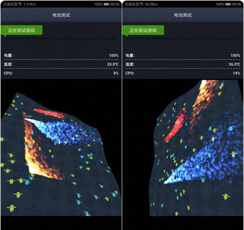Click the 电量 label in left screenshot

(x=8, y=56)
